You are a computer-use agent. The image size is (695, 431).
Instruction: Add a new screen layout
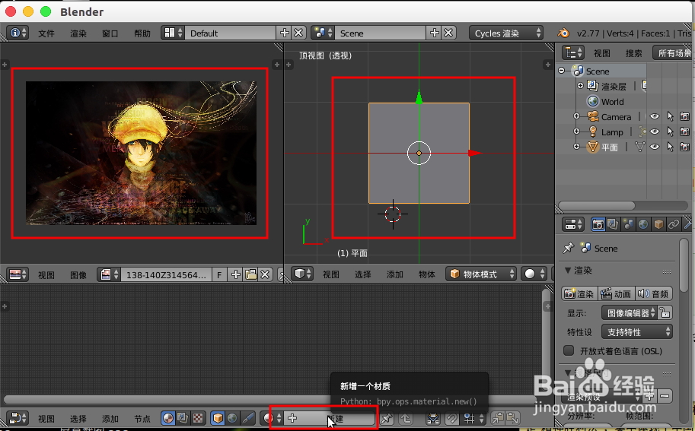284,33
